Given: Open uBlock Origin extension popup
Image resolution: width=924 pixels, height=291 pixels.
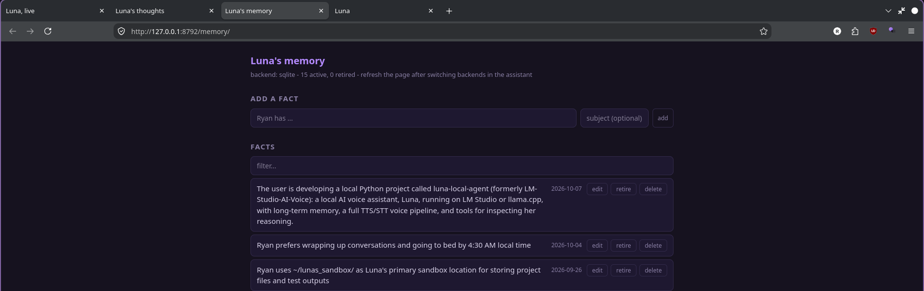Looking at the screenshot, I should (x=873, y=31).
